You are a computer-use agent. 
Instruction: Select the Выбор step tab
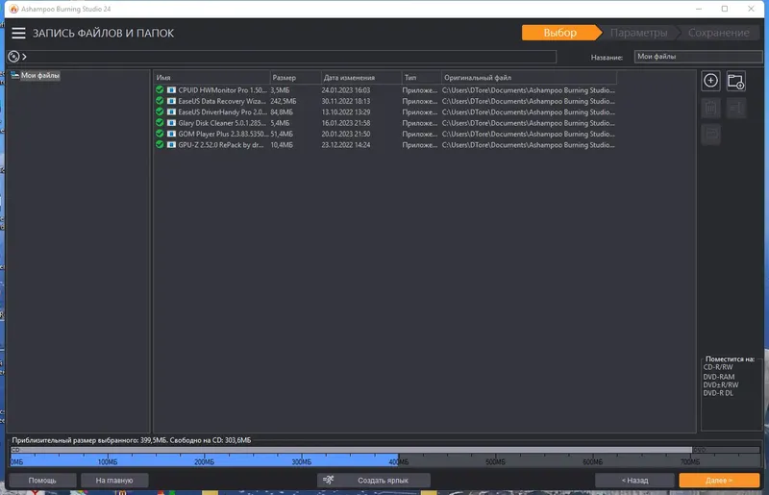point(560,33)
